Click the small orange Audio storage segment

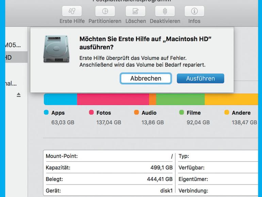click(152, 99)
